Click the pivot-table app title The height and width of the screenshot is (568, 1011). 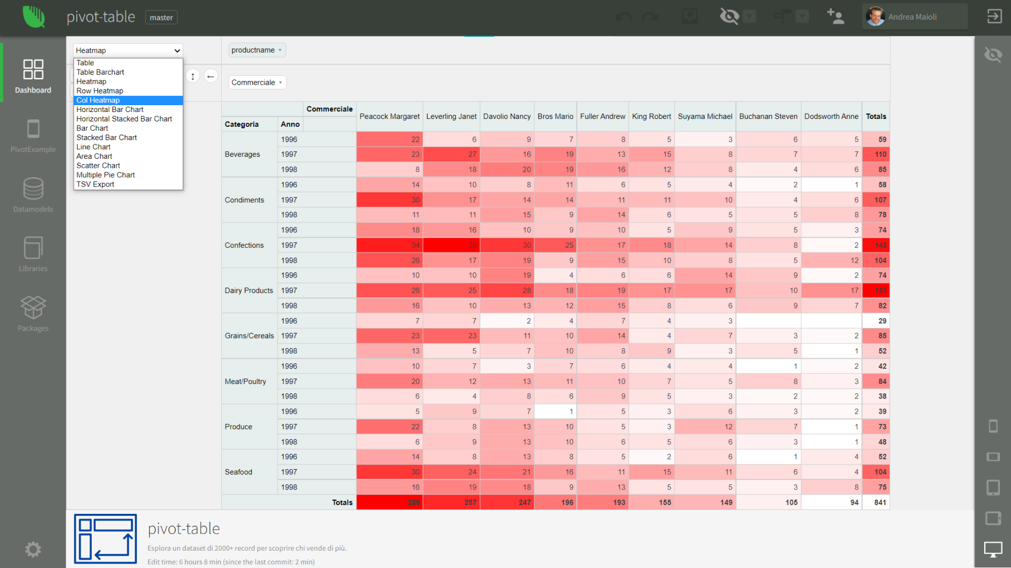(x=101, y=17)
